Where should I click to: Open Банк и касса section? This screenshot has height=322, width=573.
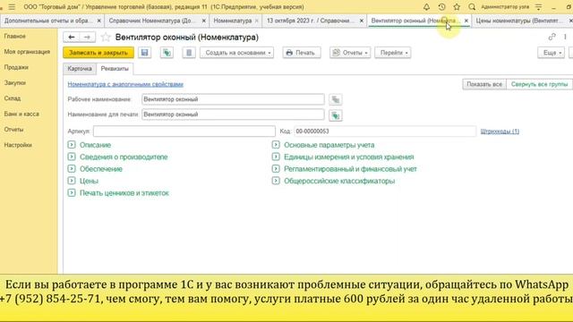coord(21,114)
